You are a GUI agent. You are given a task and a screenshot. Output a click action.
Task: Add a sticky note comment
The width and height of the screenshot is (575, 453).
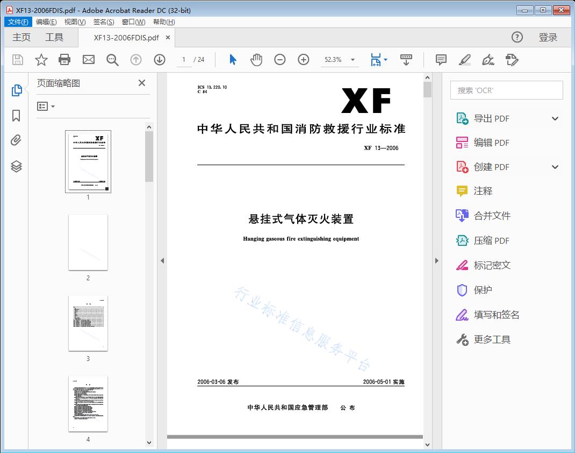tap(441, 60)
